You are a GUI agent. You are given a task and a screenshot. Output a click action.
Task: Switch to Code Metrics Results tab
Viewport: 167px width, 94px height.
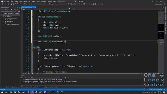coord(33,87)
